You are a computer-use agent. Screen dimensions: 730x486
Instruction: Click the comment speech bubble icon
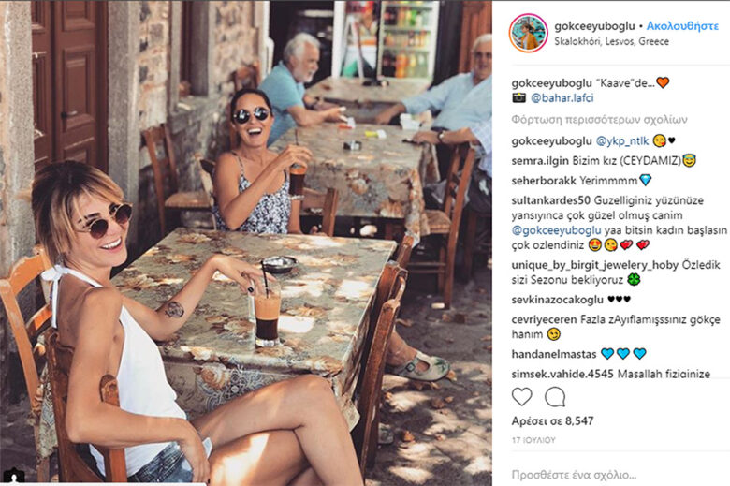tap(555, 397)
